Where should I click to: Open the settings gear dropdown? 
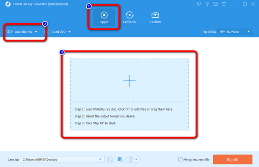click(133, 159)
